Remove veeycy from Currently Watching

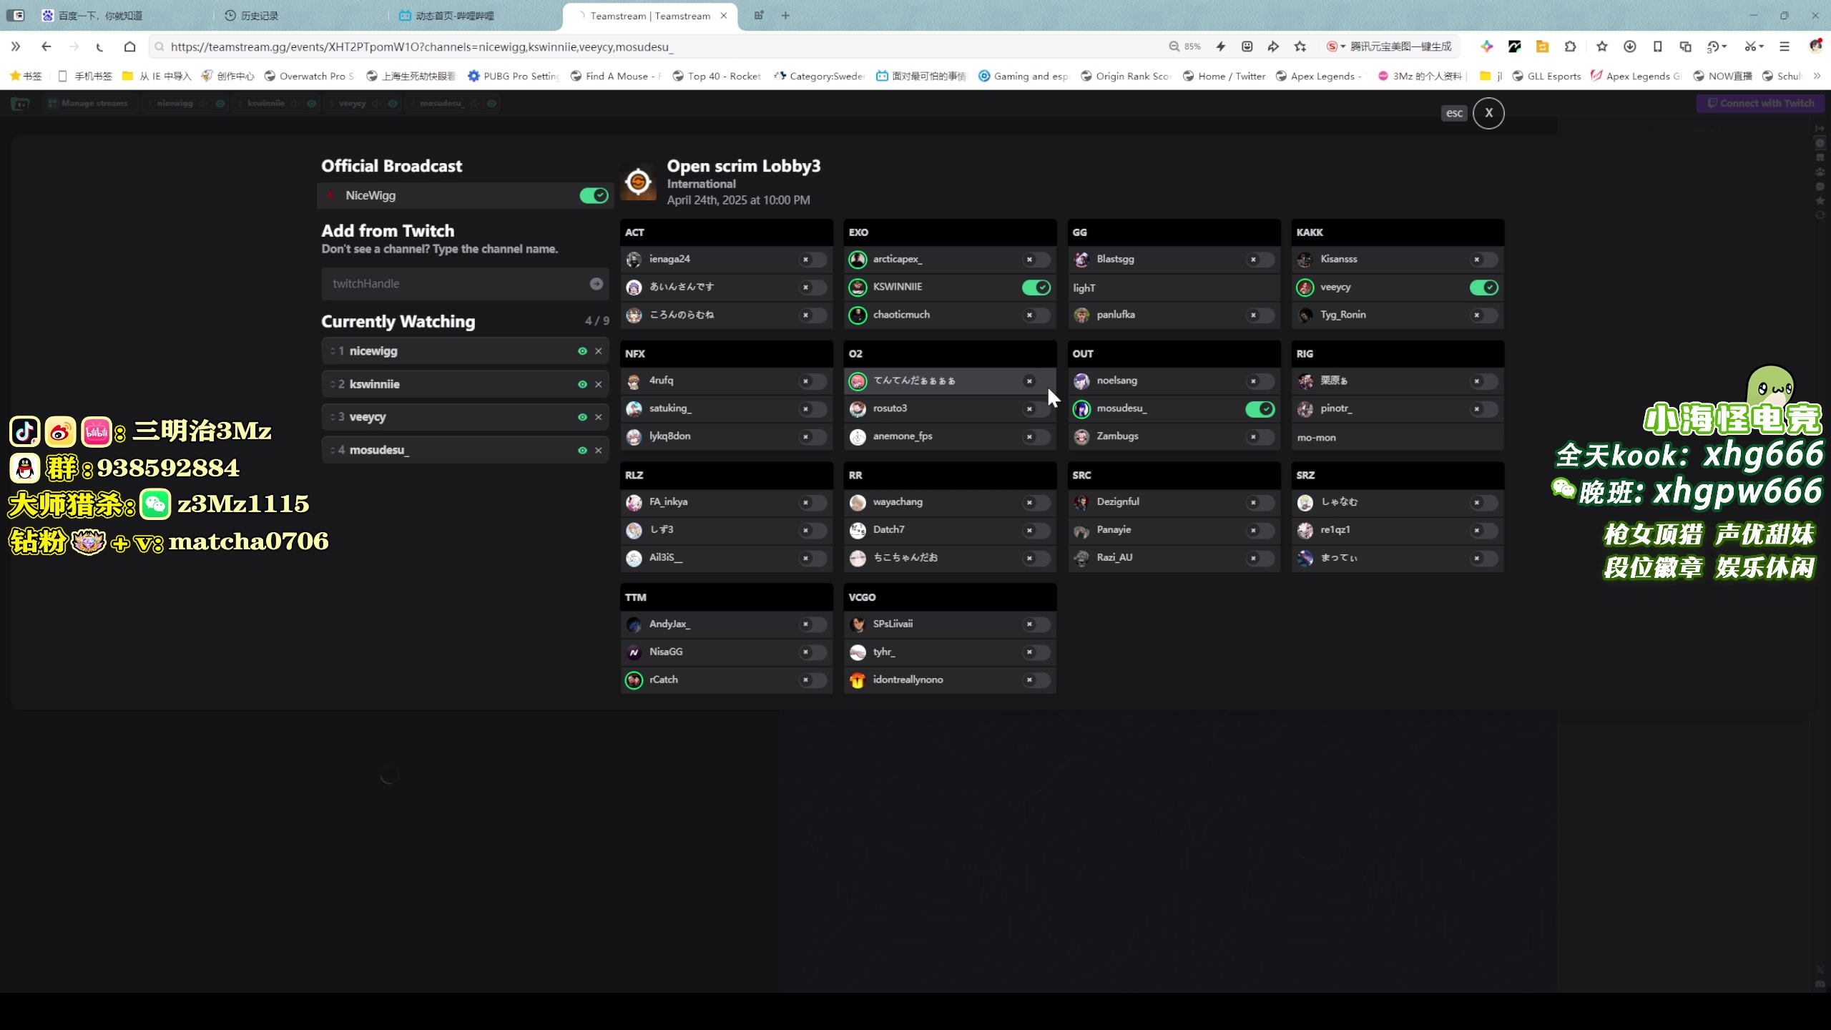tap(599, 417)
